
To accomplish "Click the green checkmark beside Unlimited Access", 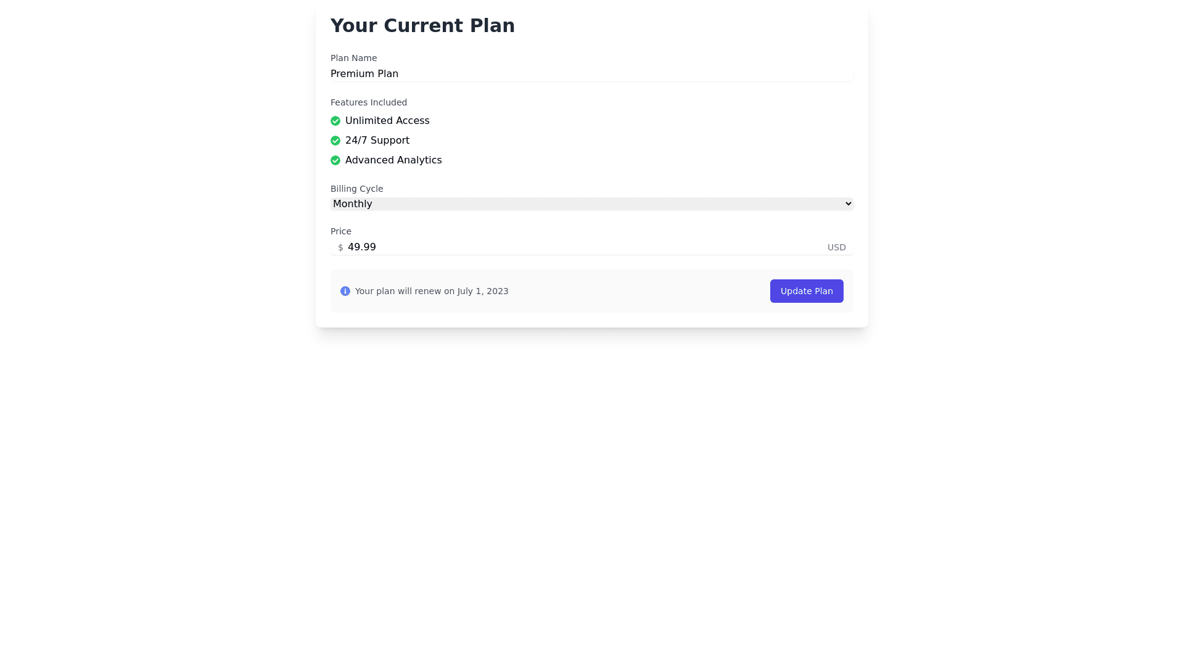I will [335, 121].
